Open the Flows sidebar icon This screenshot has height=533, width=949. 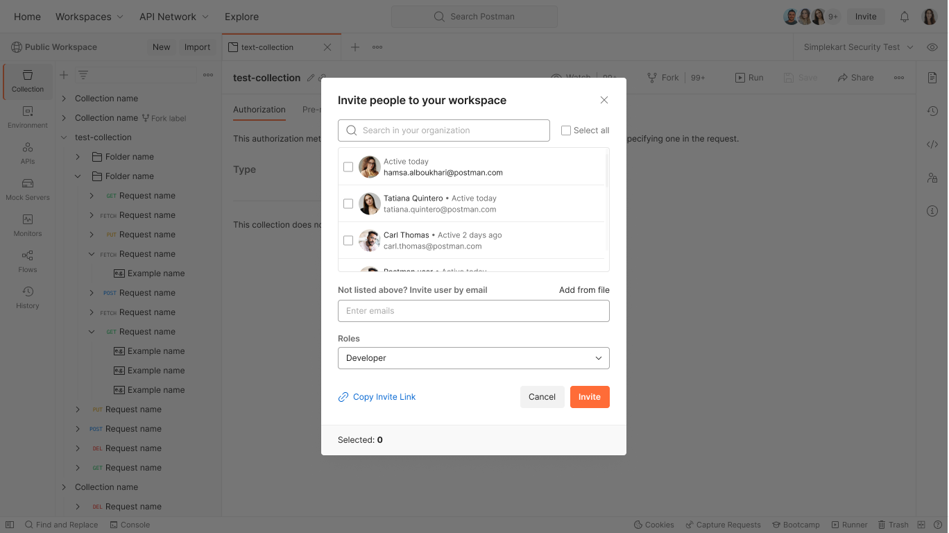tap(28, 262)
